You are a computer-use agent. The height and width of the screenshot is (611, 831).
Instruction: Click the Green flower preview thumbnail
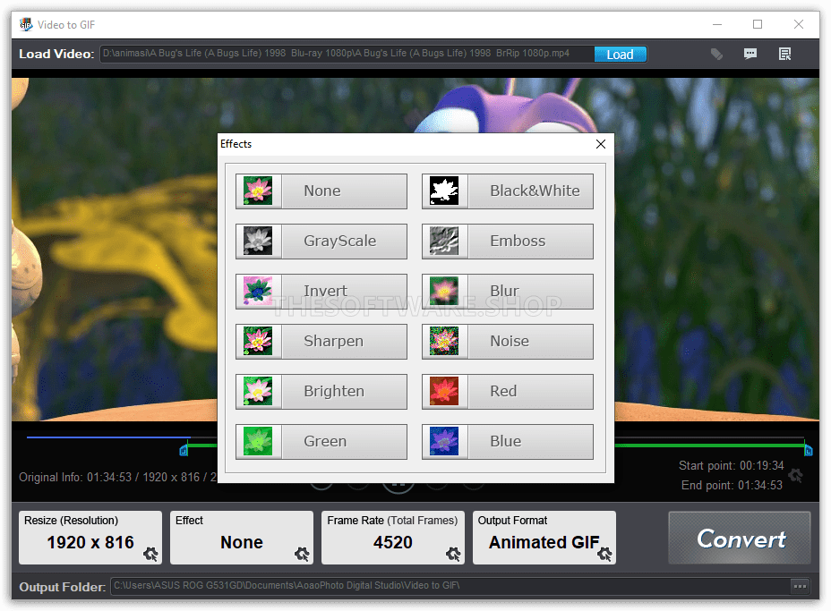pyautogui.click(x=258, y=441)
